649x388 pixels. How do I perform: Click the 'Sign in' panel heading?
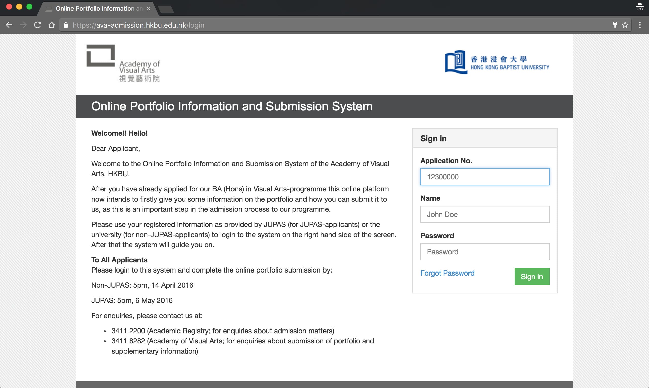pyautogui.click(x=433, y=138)
